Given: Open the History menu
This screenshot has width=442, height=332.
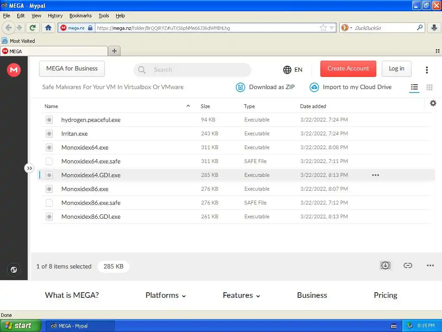Looking at the screenshot, I should [x=55, y=16].
